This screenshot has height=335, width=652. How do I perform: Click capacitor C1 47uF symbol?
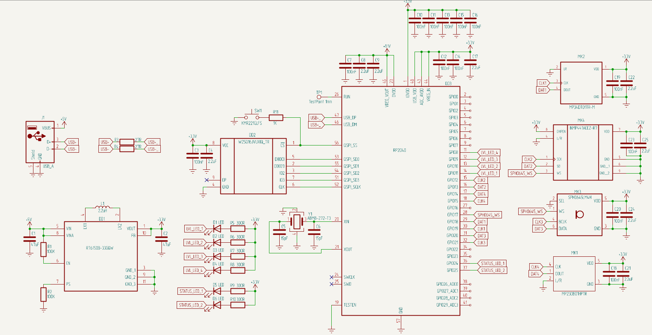30,239
